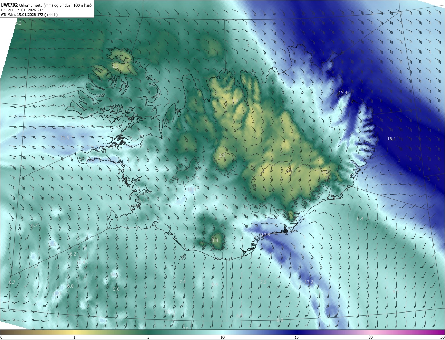Screen dimensions: 445x340
Task: Select legend tick label 50
Action: [442, 337]
